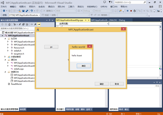Open the Solution Explorer window options arrow
The image size is (163, 115).
(x=47, y=20)
